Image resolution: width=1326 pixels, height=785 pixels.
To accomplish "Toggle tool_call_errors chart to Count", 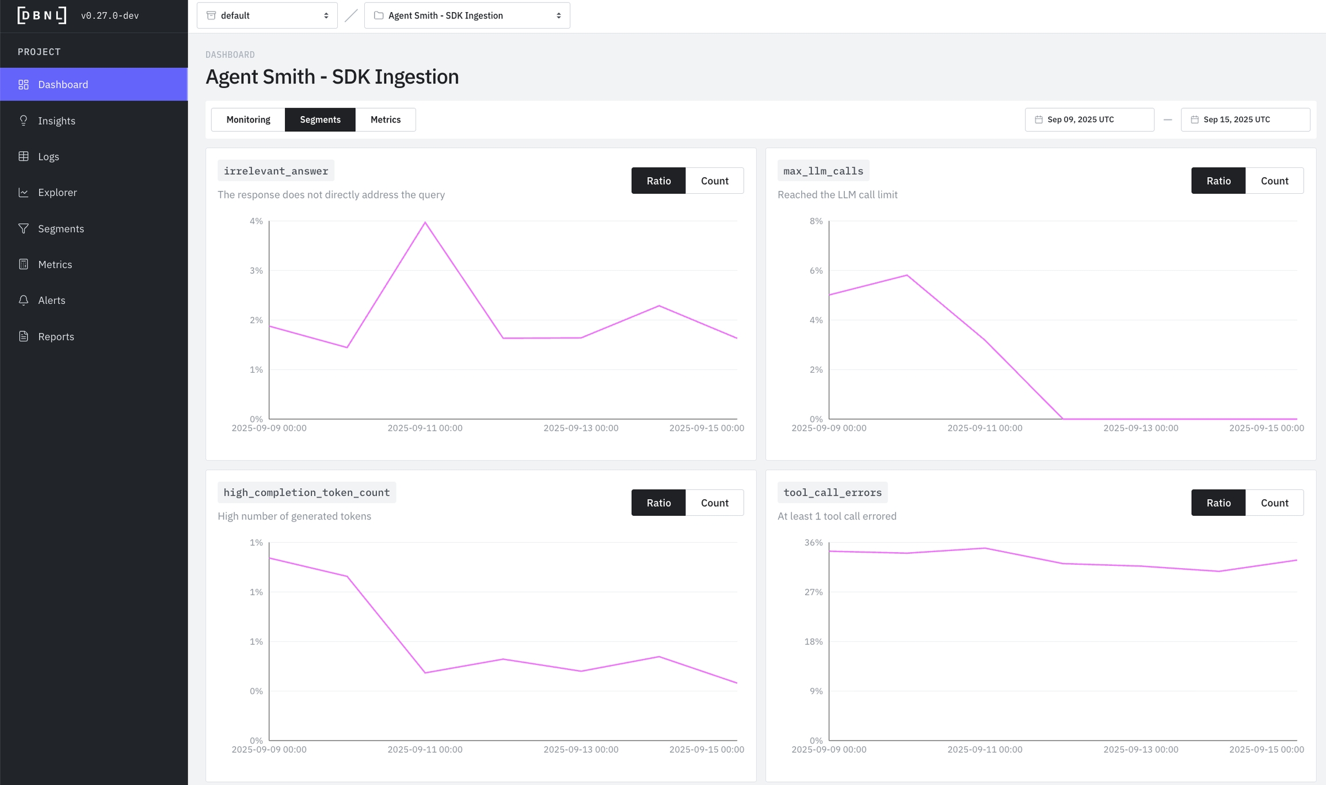I will point(1274,503).
